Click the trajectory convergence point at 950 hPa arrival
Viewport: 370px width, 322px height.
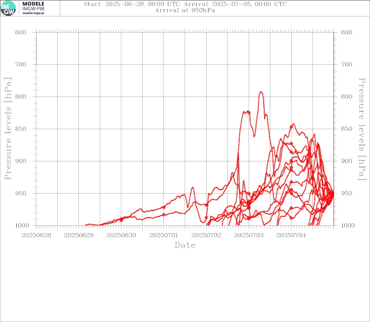[x=333, y=193]
